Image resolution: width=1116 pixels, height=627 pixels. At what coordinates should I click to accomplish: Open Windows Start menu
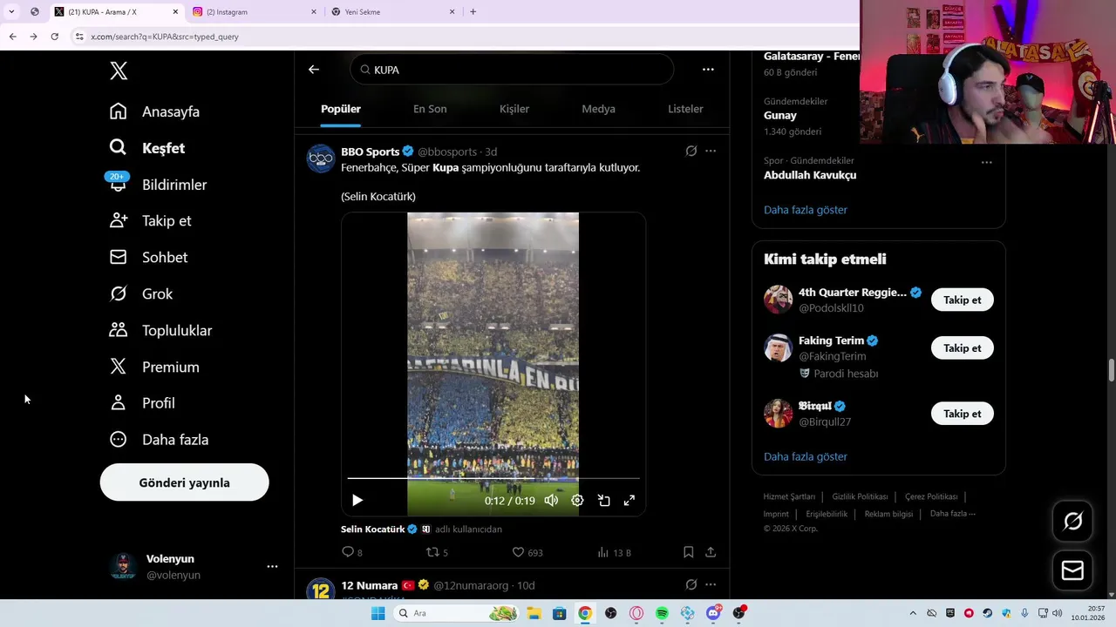pos(378,613)
